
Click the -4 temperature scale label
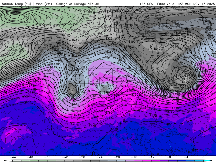186,157
